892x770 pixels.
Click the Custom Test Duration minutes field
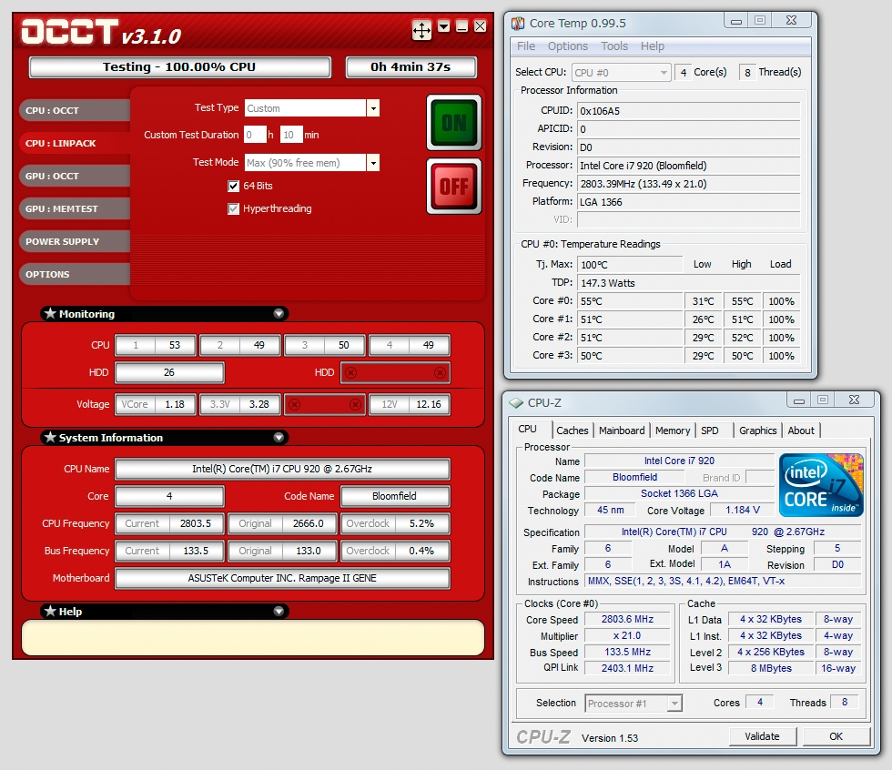(x=291, y=135)
